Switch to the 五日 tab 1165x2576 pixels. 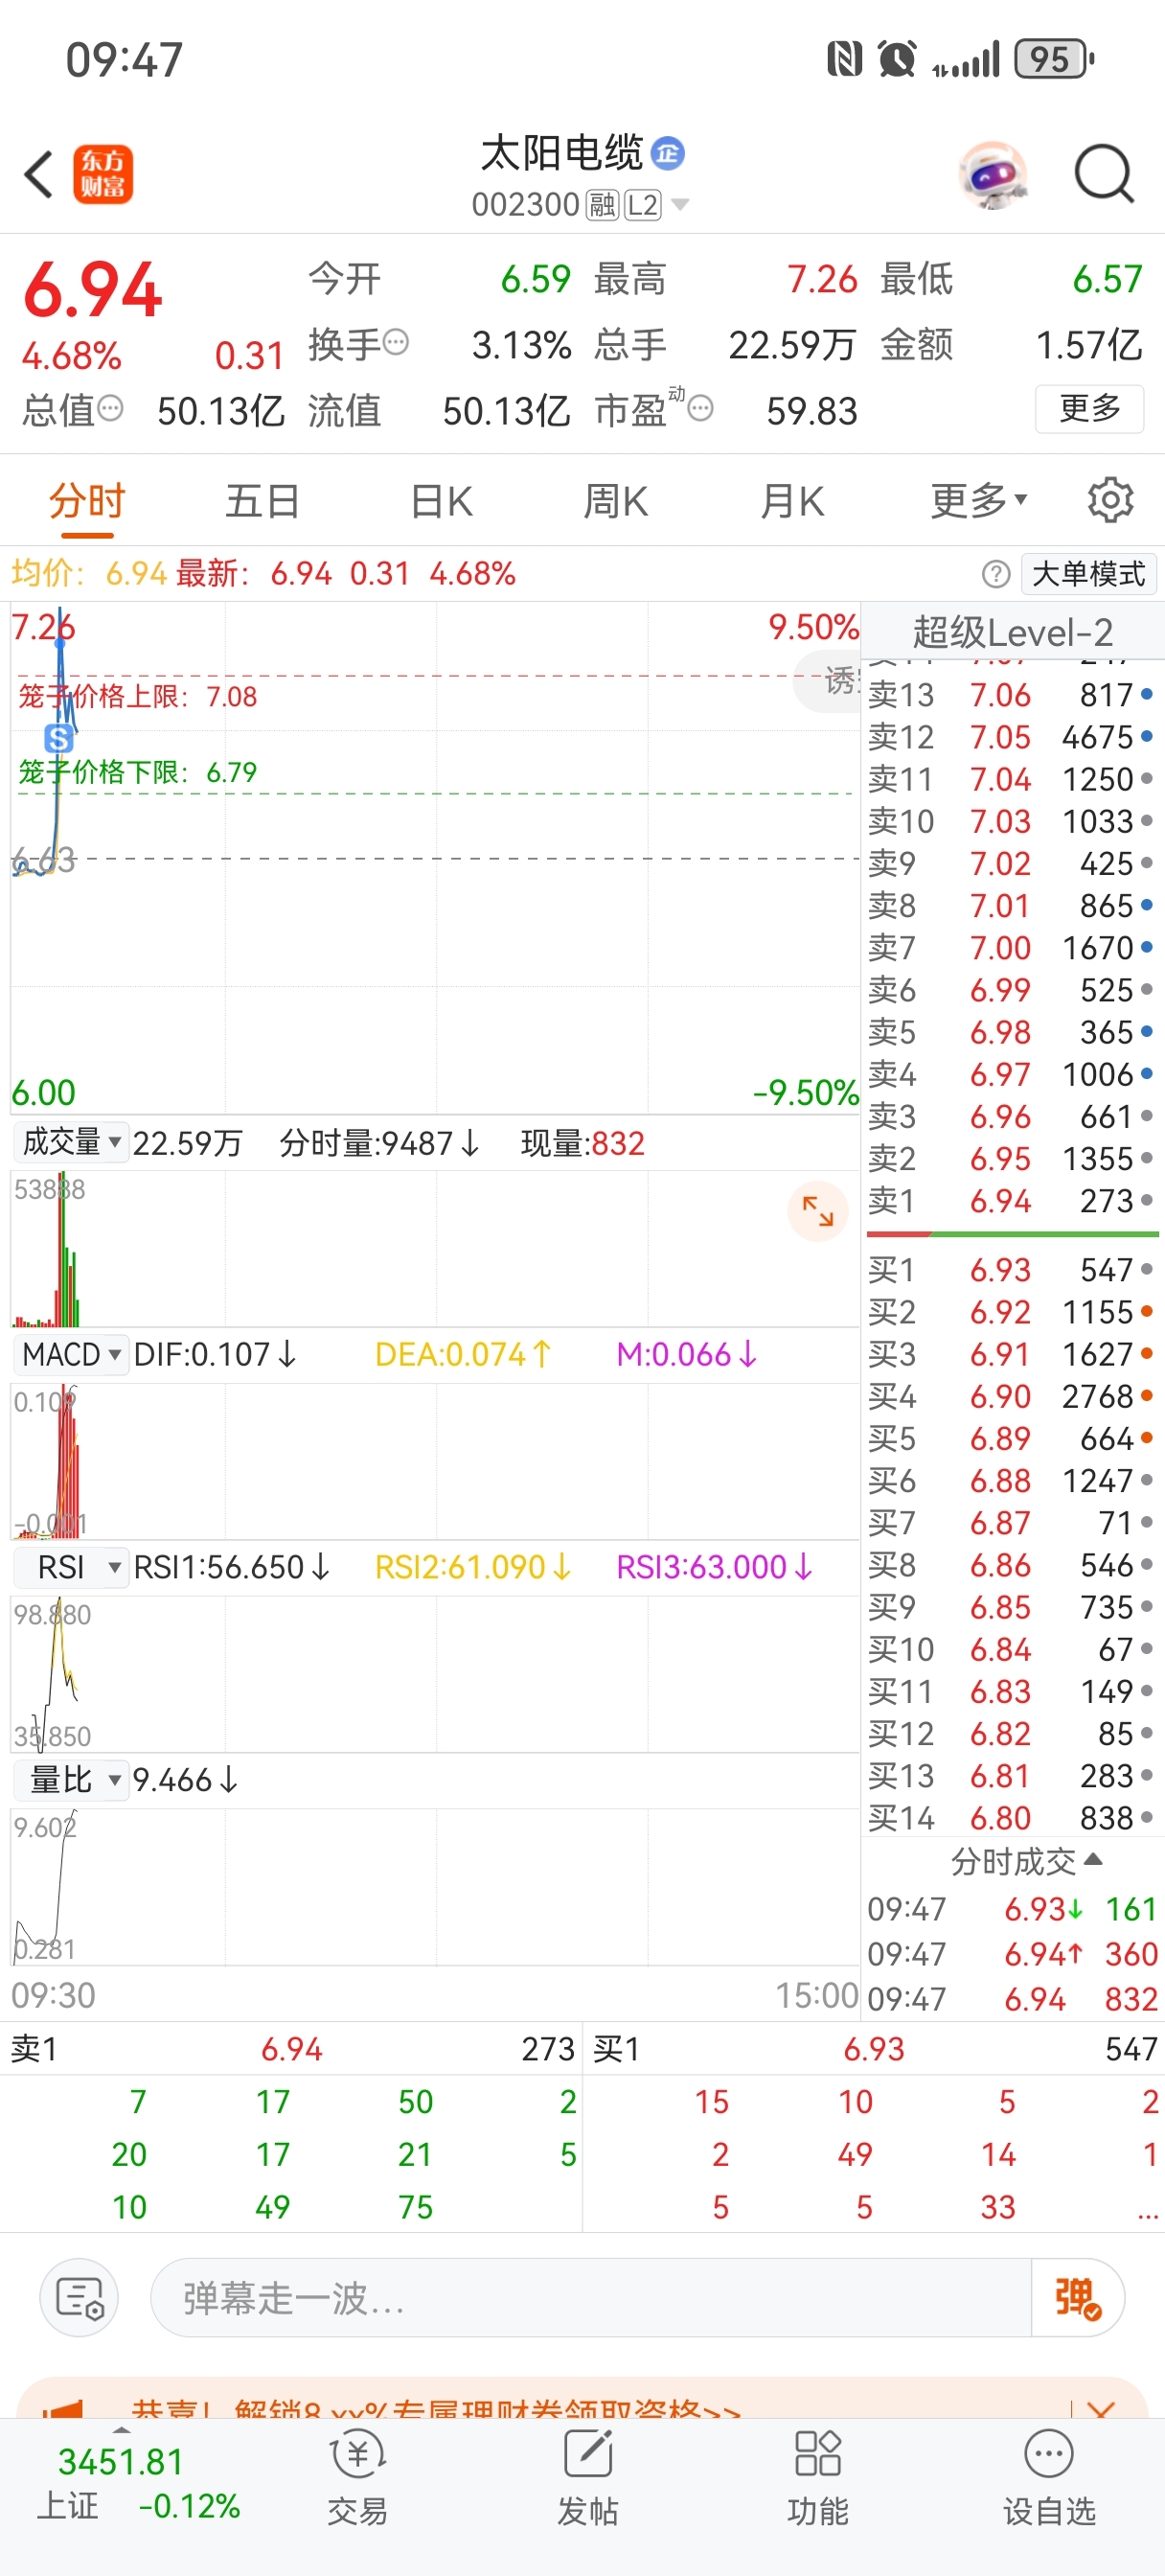click(x=263, y=500)
